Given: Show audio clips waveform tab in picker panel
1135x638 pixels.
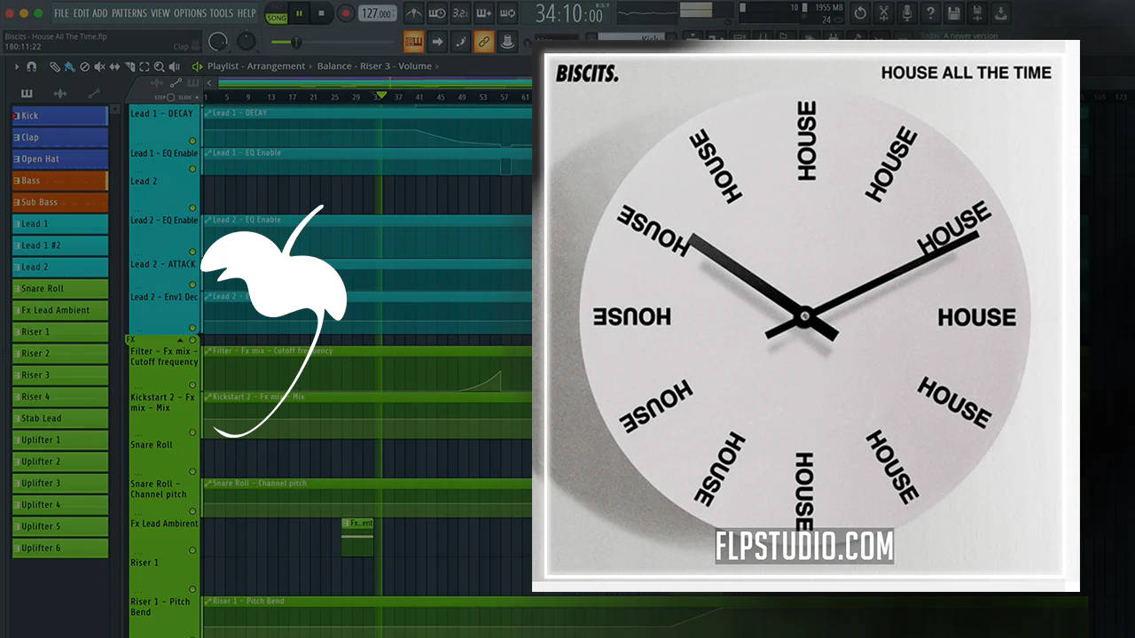Looking at the screenshot, I should click(x=60, y=93).
